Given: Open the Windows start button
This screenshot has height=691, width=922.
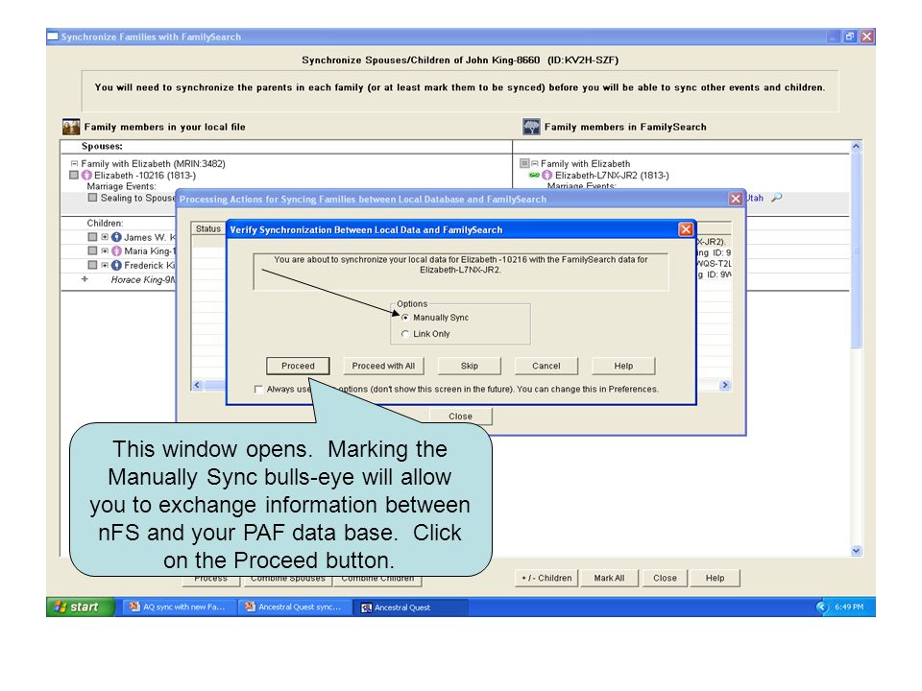Looking at the screenshot, I should (80, 607).
